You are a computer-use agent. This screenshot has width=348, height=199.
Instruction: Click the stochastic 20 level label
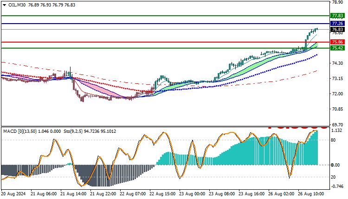point(333,177)
